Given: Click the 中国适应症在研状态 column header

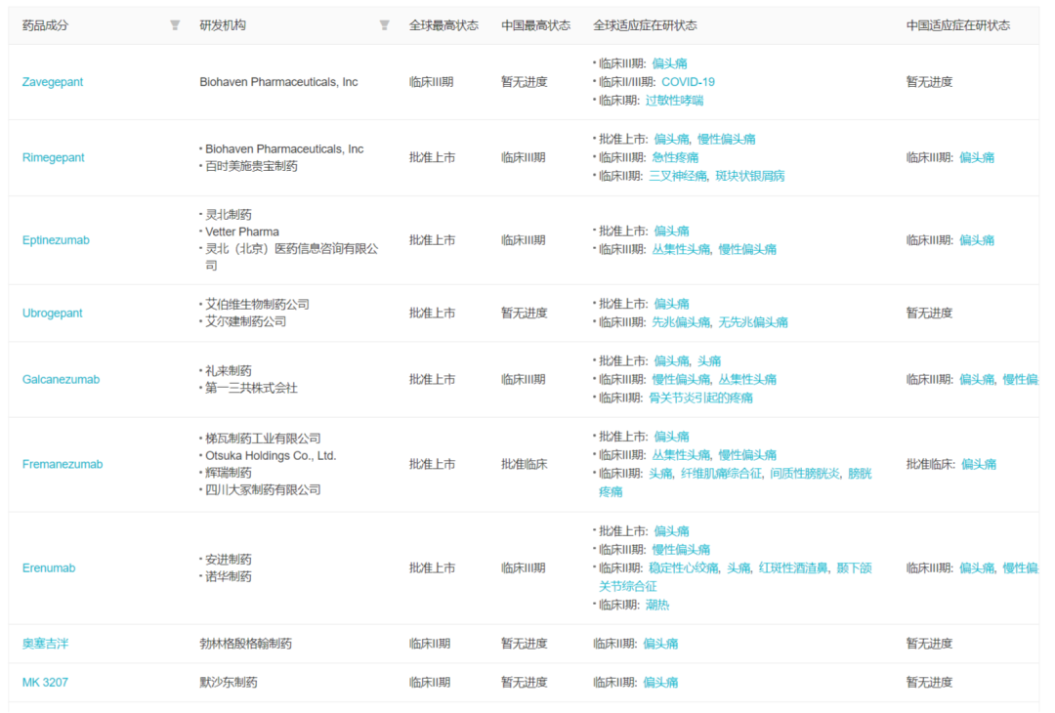Looking at the screenshot, I should tap(958, 25).
